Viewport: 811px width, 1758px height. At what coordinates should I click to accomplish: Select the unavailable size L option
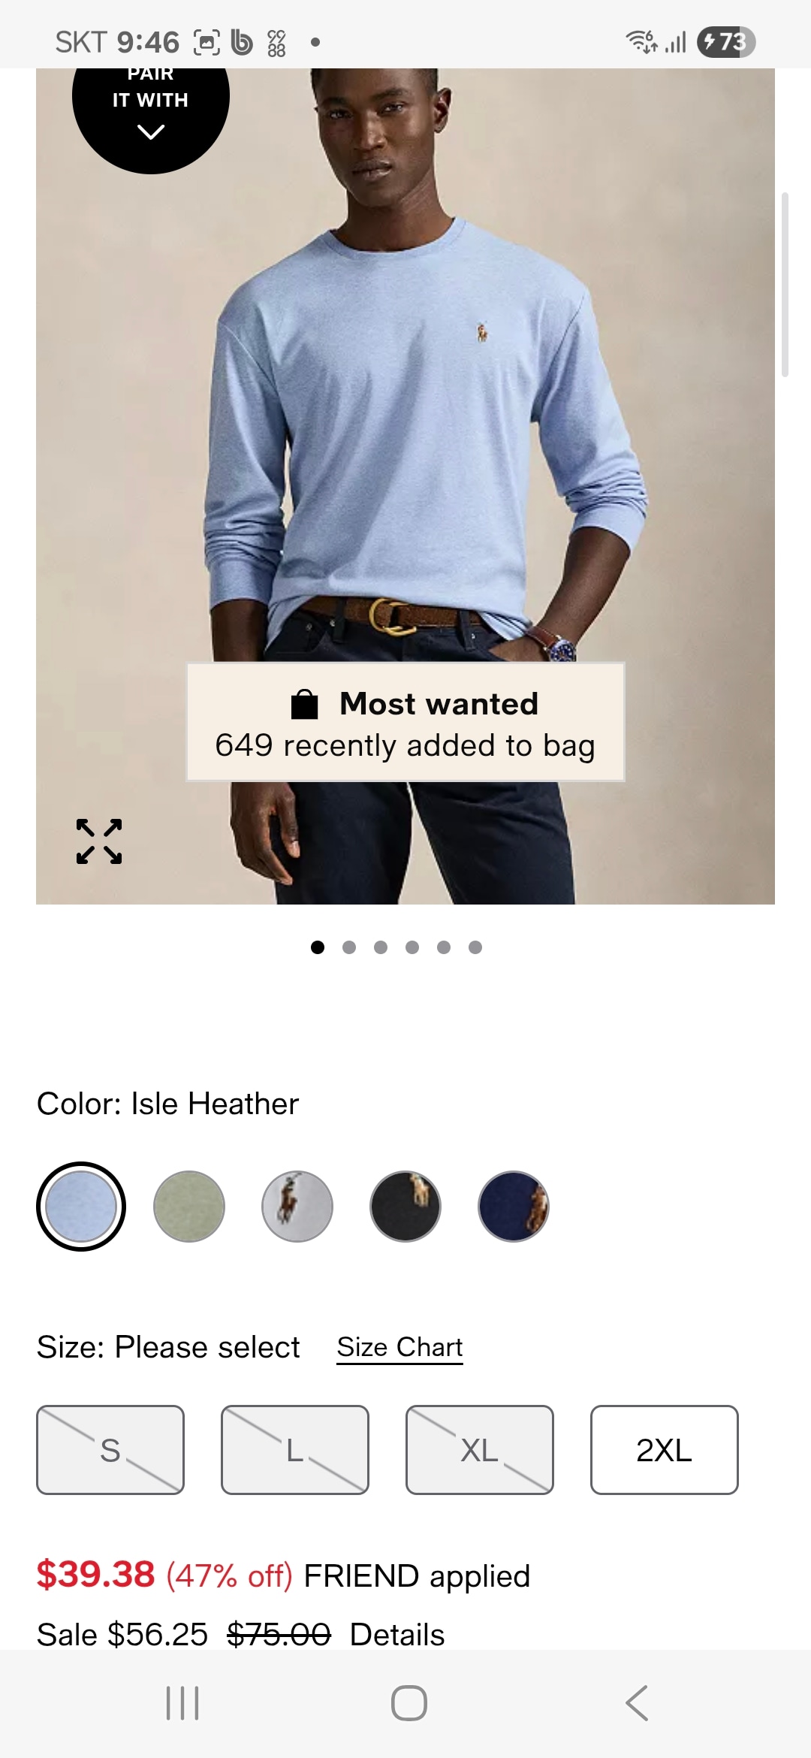click(x=295, y=1450)
